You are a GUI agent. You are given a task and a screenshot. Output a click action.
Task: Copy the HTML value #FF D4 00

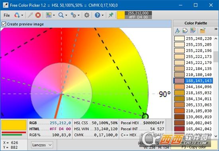[60, 129]
